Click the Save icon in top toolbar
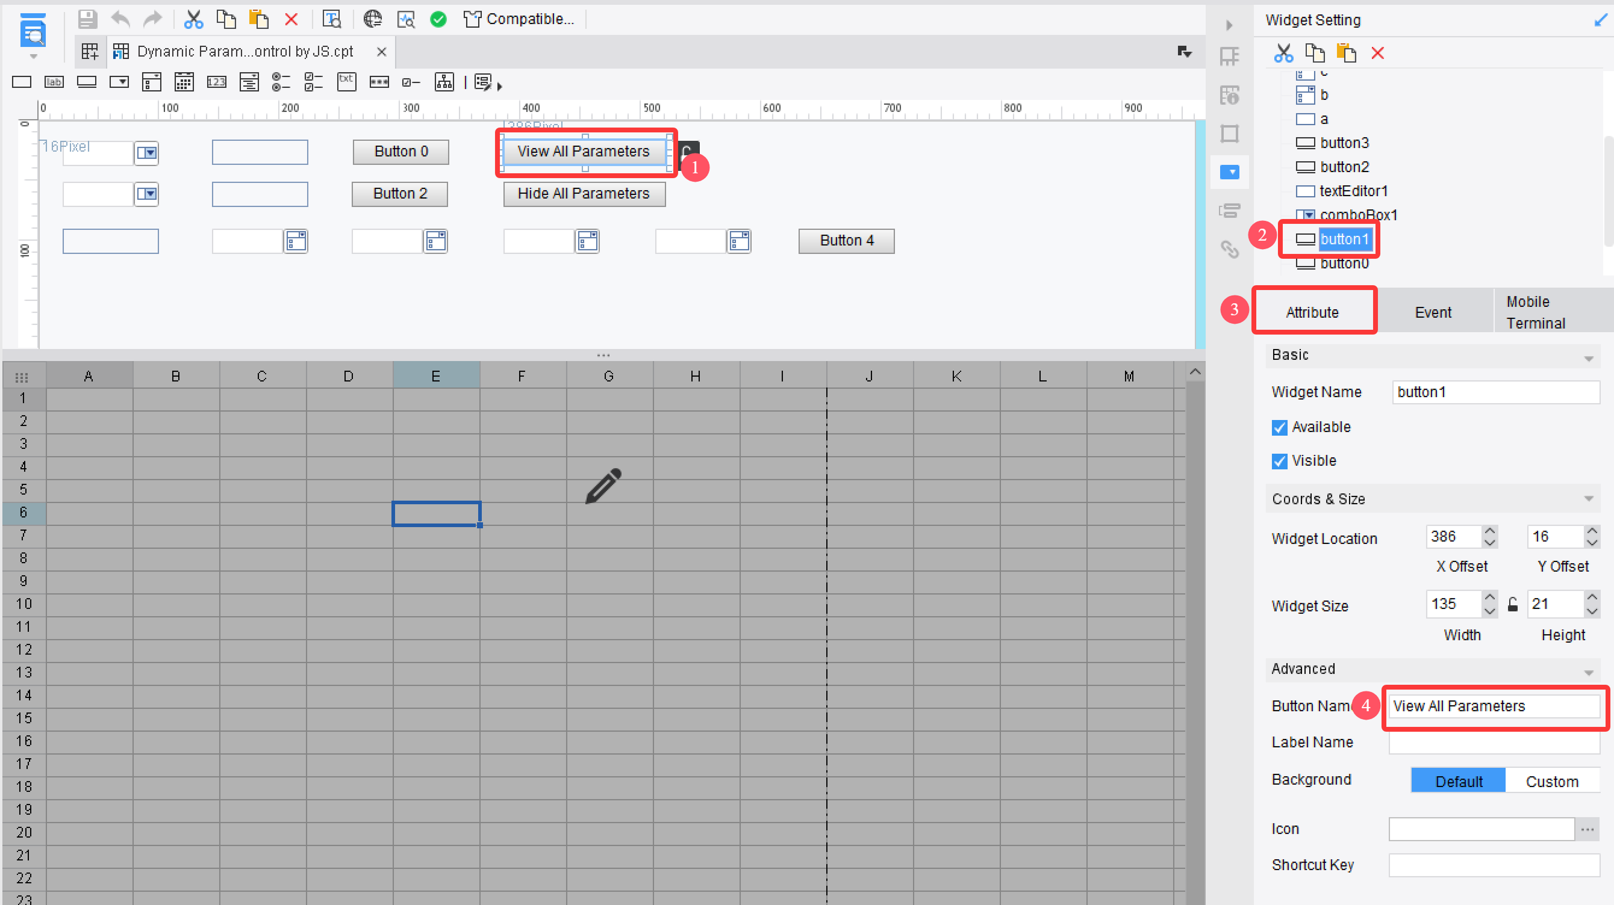 tap(87, 19)
